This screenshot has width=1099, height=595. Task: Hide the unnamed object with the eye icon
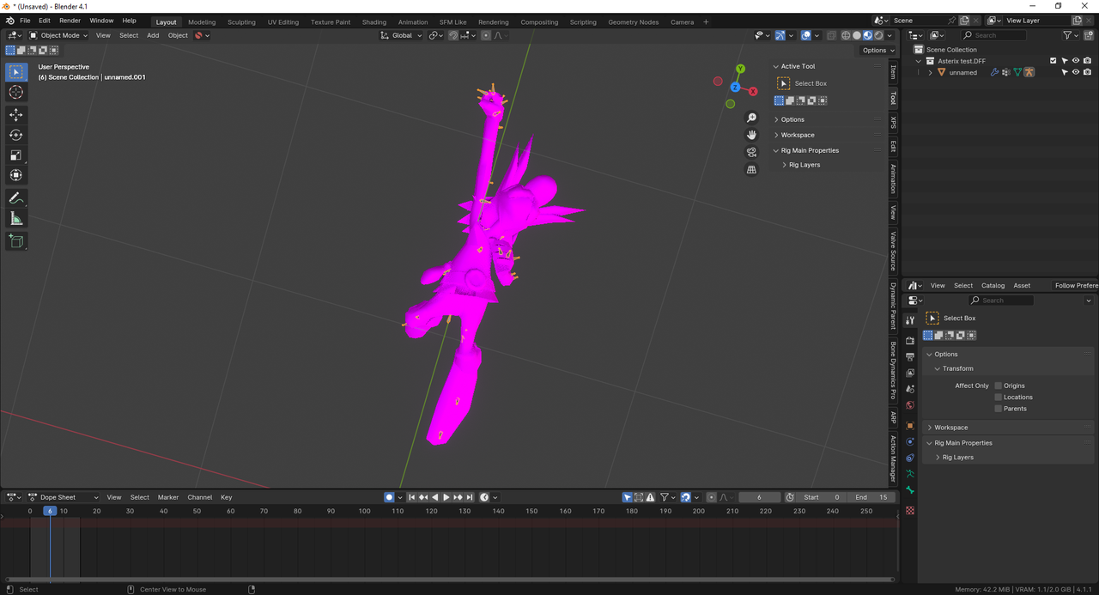pyautogui.click(x=1075, y=72)
